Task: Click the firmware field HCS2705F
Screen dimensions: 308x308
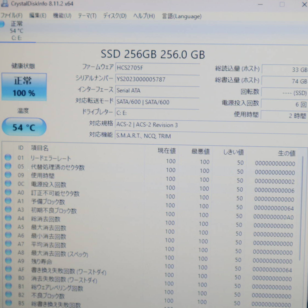Action: coord(157,68)
